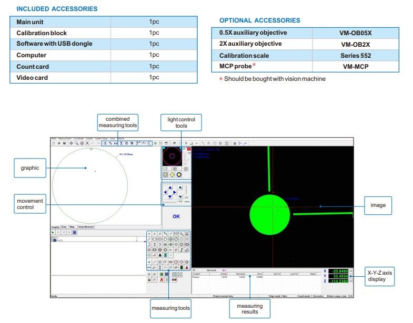Open the Measurement menu
Screen dimensions: 413x323
[x=63, y=139]
